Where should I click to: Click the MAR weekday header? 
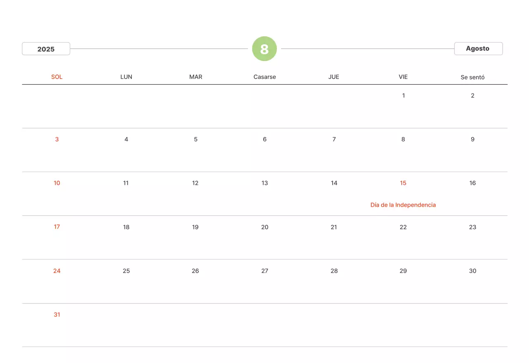[x=195, y=77]
